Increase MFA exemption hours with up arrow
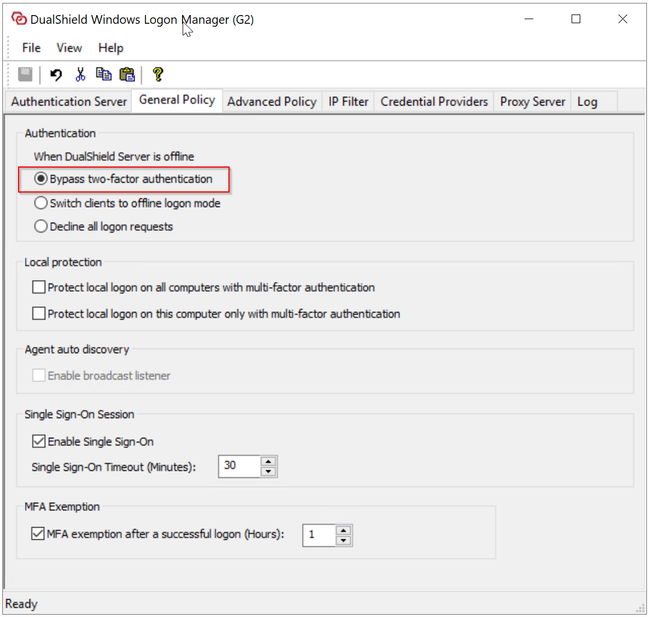This screenshot has height=617, width=651. coord(344,530)
